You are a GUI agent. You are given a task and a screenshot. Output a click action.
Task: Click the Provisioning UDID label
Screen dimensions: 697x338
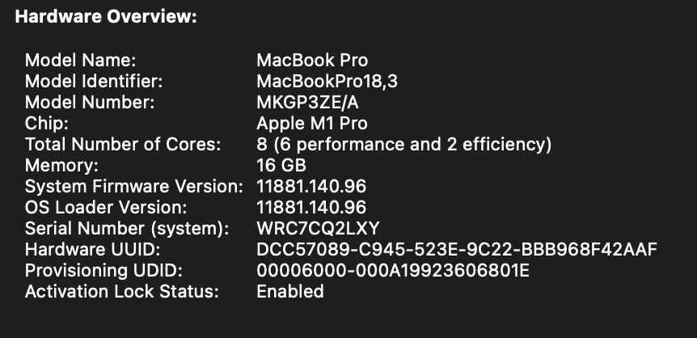pos(105,271)
